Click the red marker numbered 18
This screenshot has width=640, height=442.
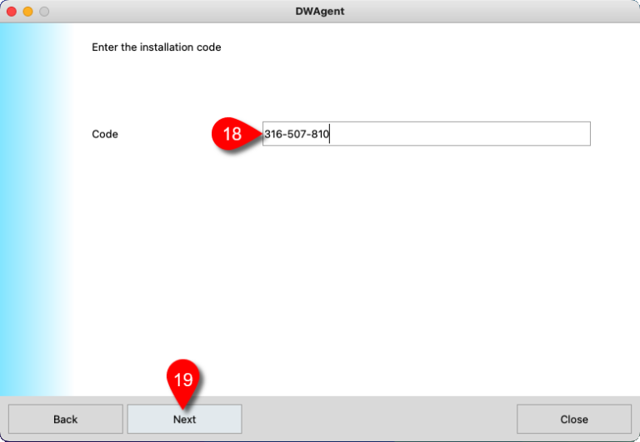[x=232, y=134]
